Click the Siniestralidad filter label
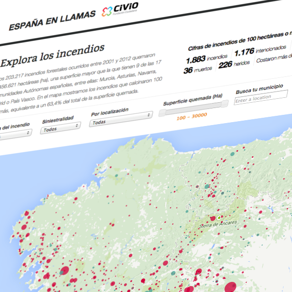Image resolution: width=292 pixels, height=292 pixels. tap(58, 120)
